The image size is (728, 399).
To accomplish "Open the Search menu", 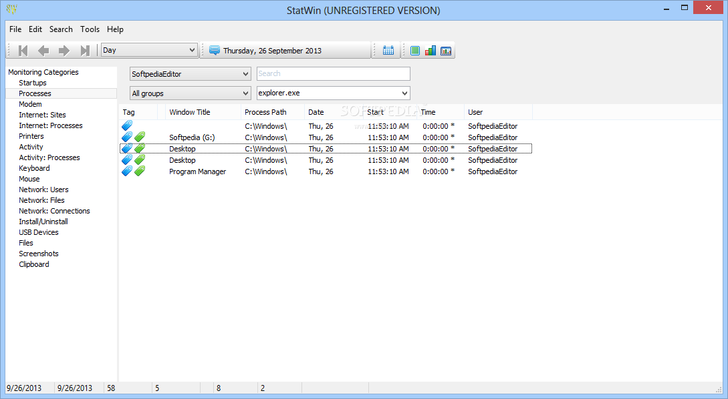I will (61, 29).
